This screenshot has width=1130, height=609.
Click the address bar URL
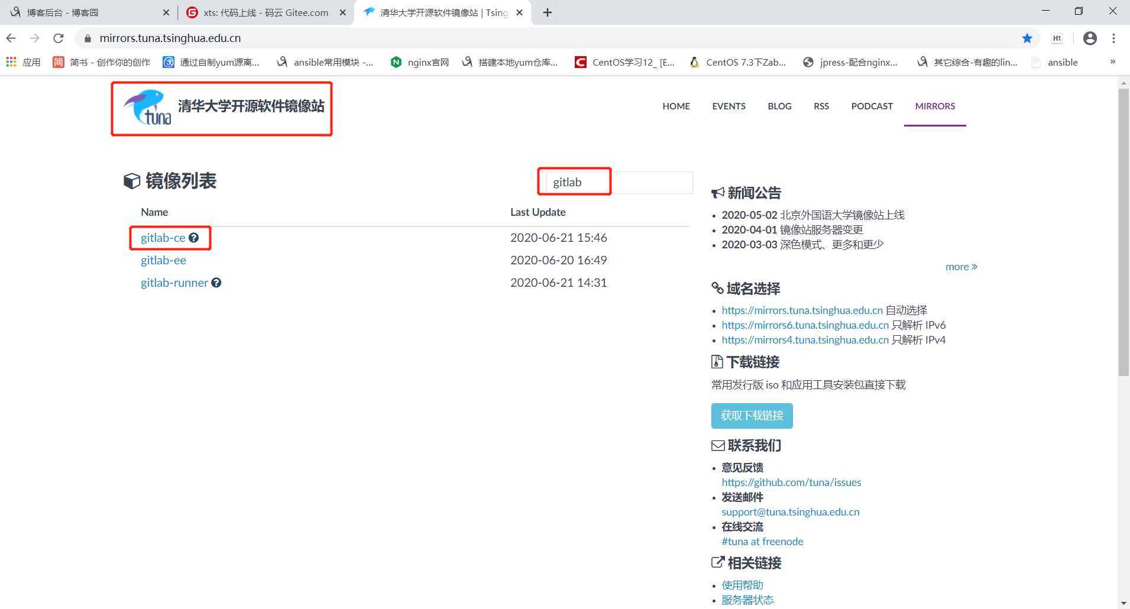click(170, 38)
